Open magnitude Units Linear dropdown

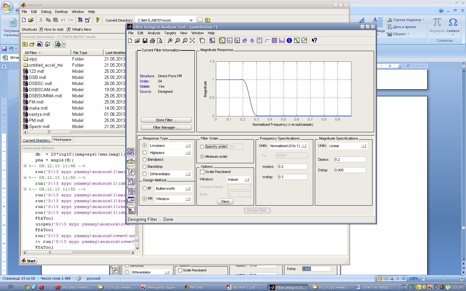363,146
